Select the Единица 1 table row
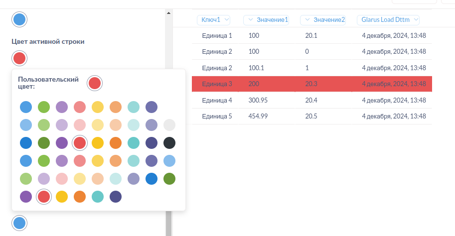The width and height of the screenshot is (455, 236). point(311,36)
